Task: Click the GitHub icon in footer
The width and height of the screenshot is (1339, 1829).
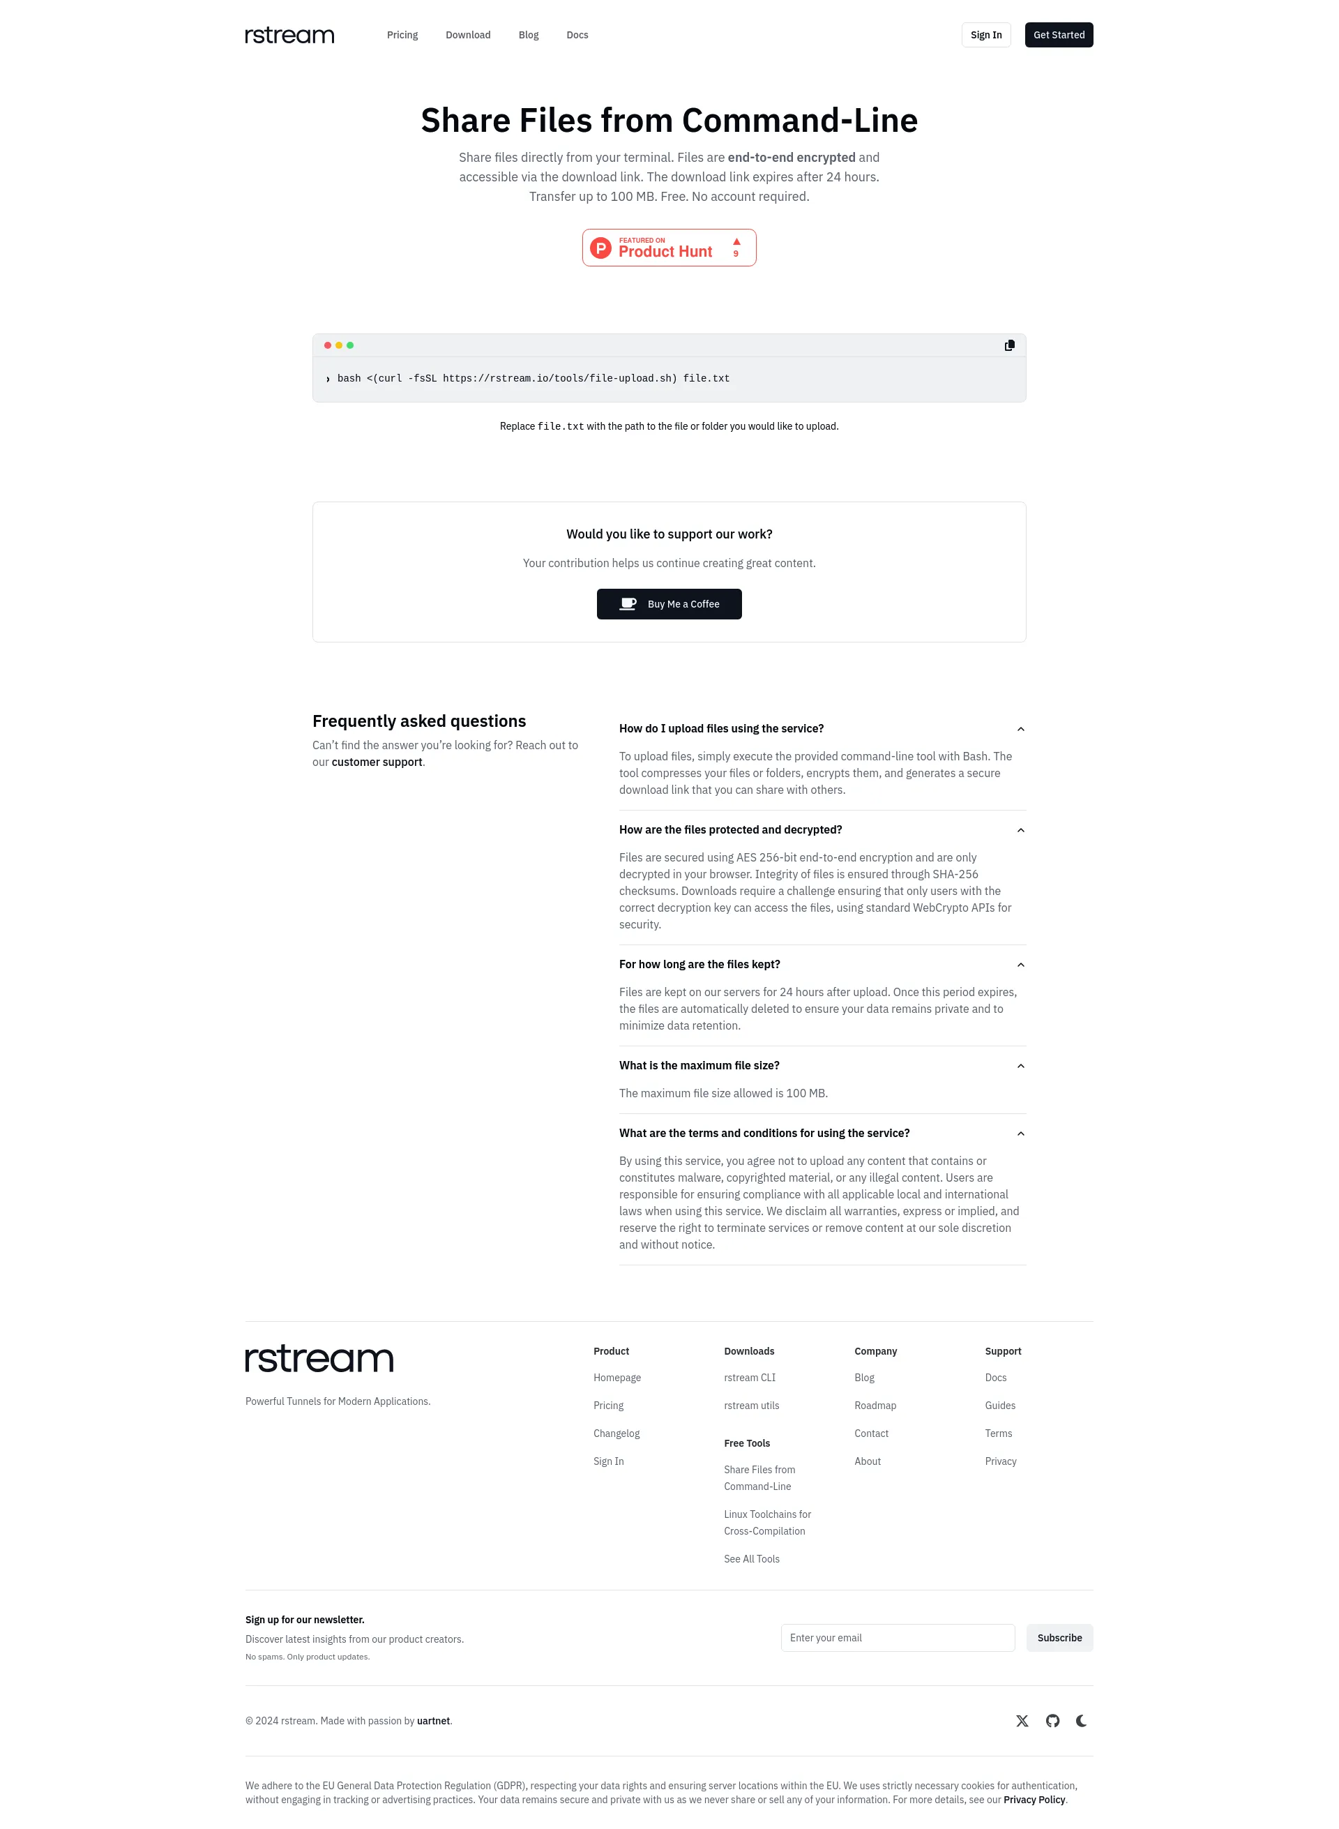Action: pyautogui.click(x=1052, y=1721)
